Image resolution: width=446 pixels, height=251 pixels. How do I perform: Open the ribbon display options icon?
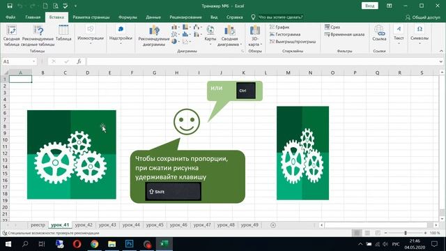(390, 6)
